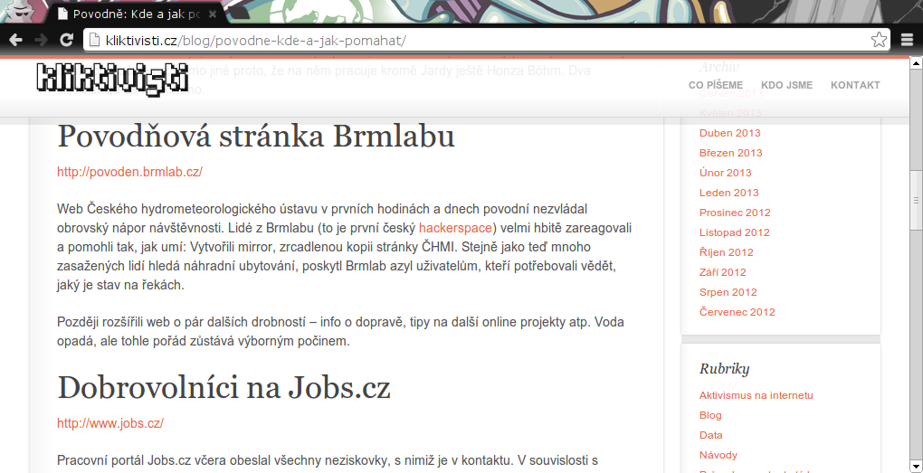Open the Návody category
The width and height of the screenshot is (923, 473).
718,455
